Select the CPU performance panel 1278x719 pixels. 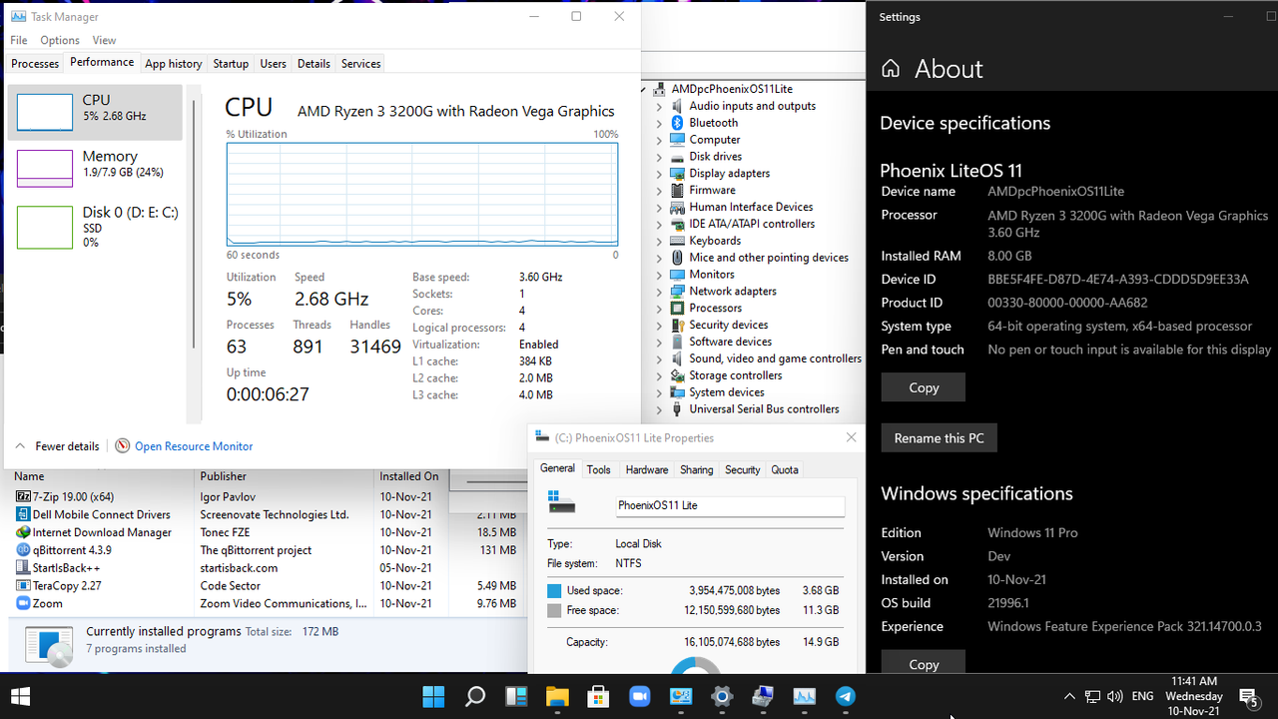click(x=95, y=112)
